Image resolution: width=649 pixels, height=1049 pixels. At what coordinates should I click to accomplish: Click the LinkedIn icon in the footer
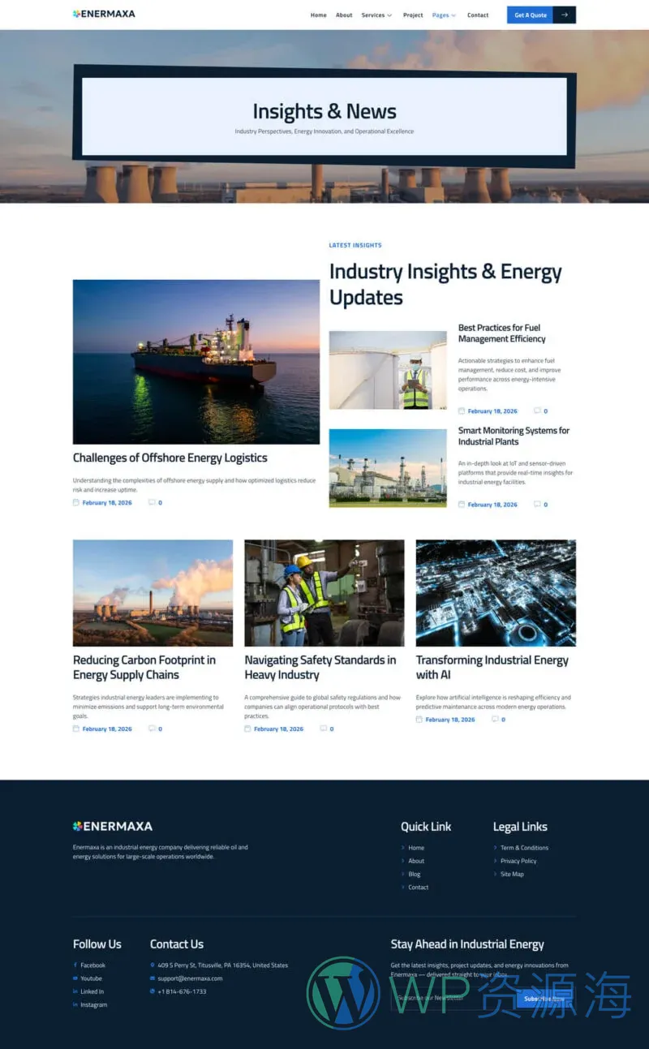[75, 991]
